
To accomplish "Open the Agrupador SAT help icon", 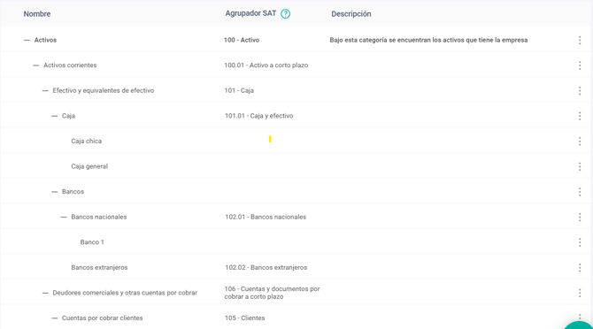I will 286,14.
